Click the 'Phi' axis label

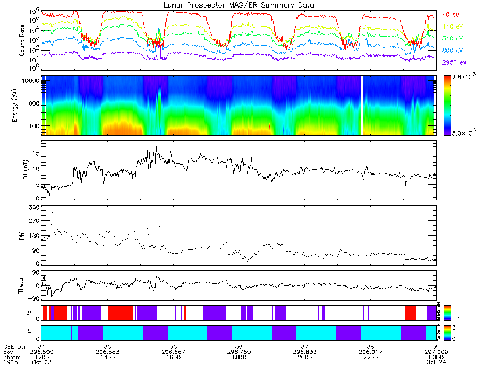coord(22,235)
